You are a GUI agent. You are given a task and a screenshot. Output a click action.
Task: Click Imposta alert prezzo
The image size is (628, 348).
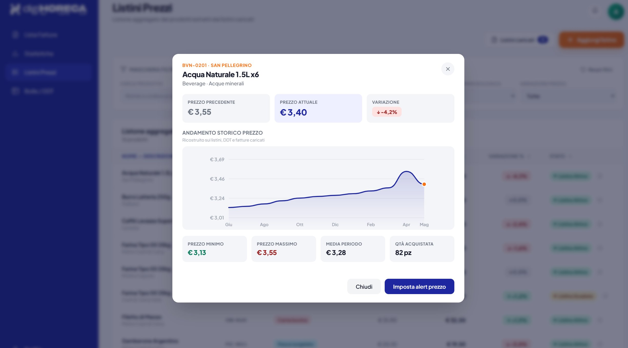coord(419,286)
